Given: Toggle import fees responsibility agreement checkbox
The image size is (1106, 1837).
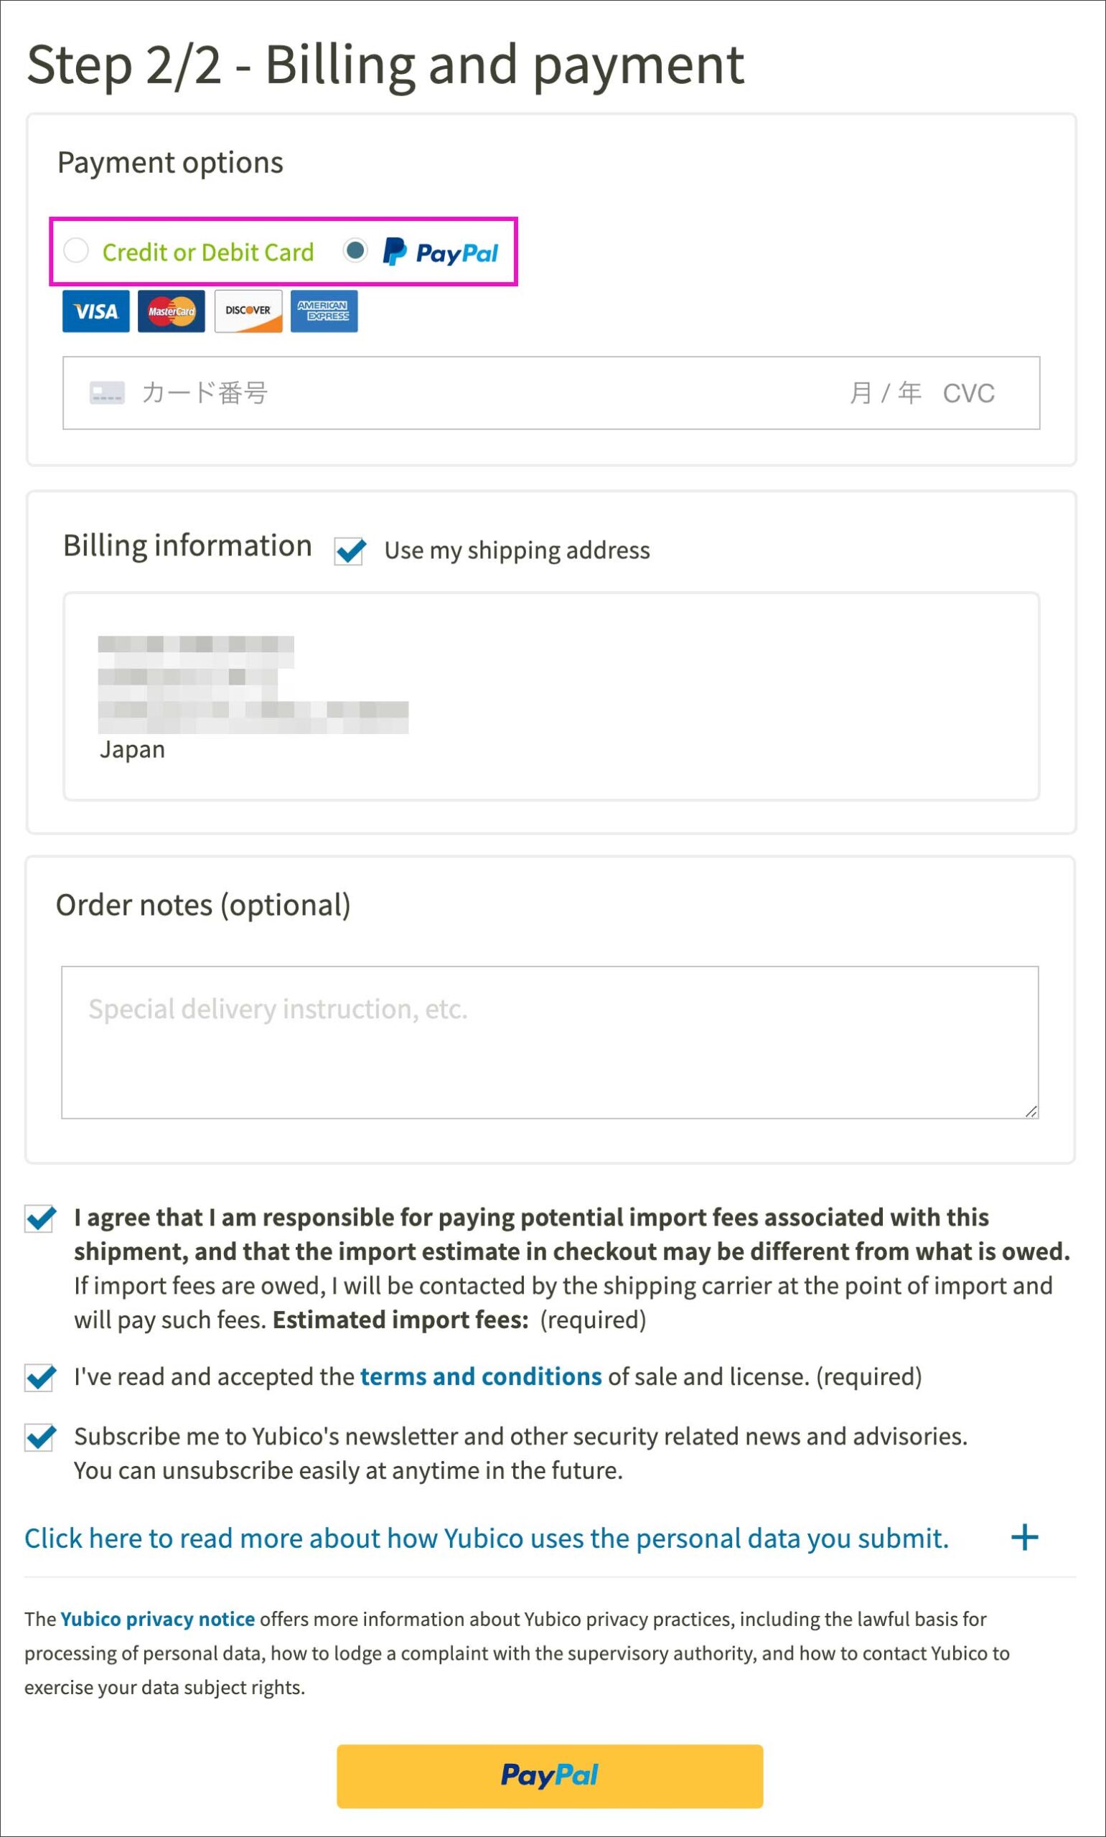Looking at the screenshot, I should [40, 1218].
